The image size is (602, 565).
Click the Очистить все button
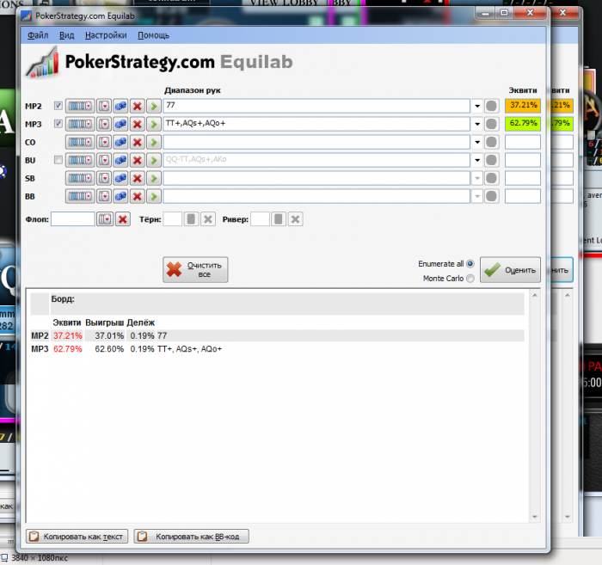(x=195, y=270)
